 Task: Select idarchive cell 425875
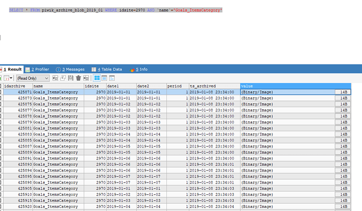(18, 104)
